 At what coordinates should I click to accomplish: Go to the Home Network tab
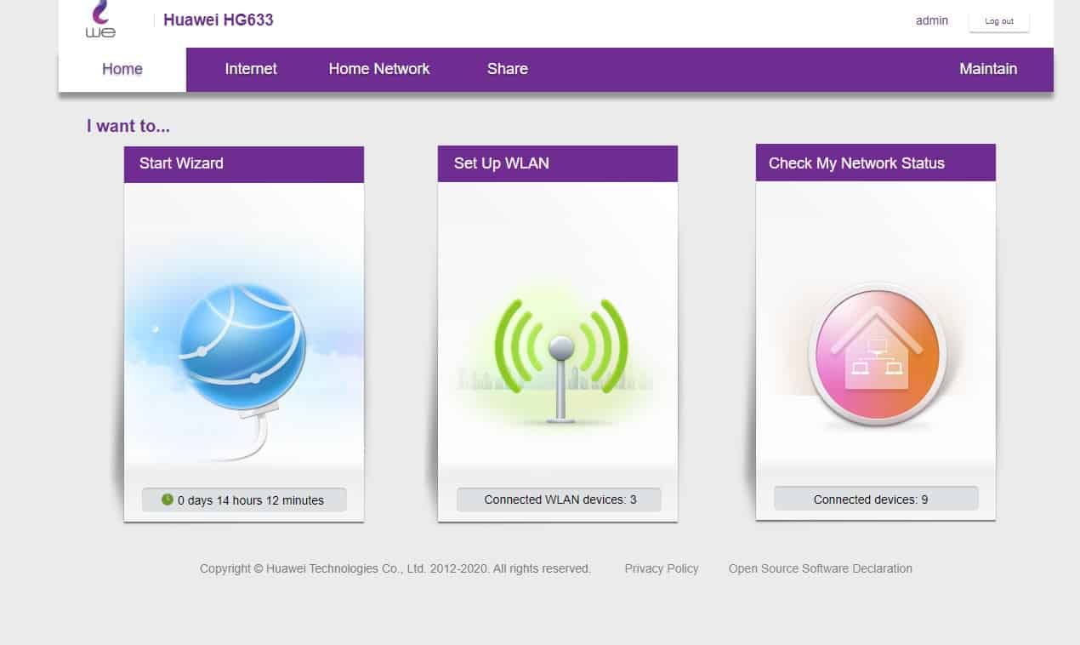(379, 69)
